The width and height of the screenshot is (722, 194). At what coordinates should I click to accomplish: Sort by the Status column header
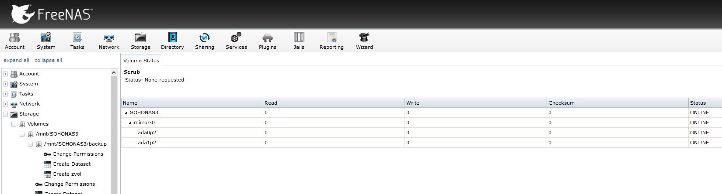(705, 103)
